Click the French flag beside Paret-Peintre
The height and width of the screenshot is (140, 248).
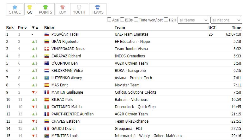click(47, 114)
